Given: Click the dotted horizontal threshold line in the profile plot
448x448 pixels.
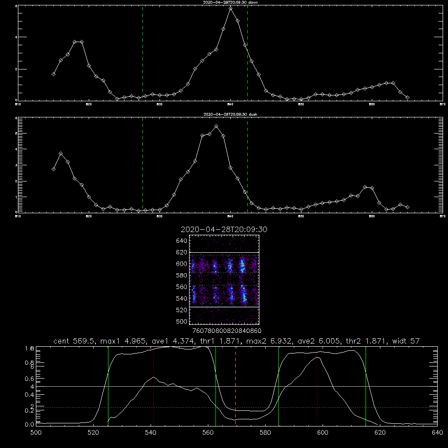Looking at the screenshot, I should (x=237, y=407).
